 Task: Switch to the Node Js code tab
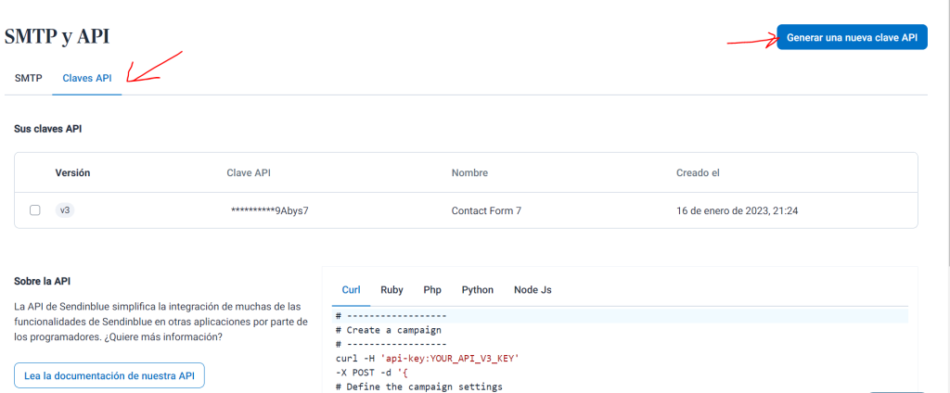533,289
